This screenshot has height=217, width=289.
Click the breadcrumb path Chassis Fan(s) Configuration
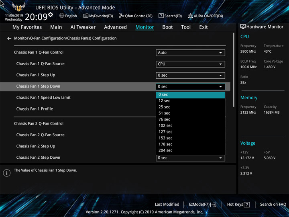click(x=92, y=39)
